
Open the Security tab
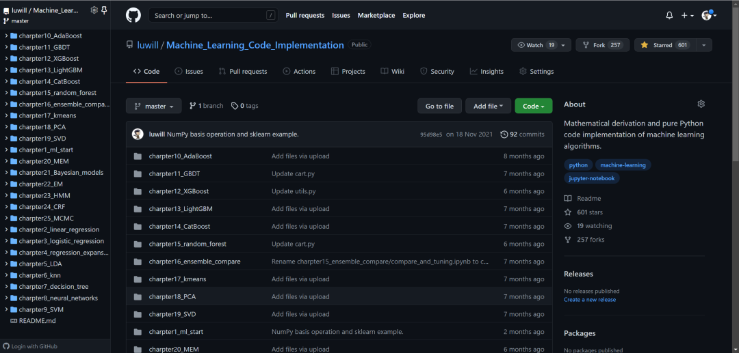437,72
